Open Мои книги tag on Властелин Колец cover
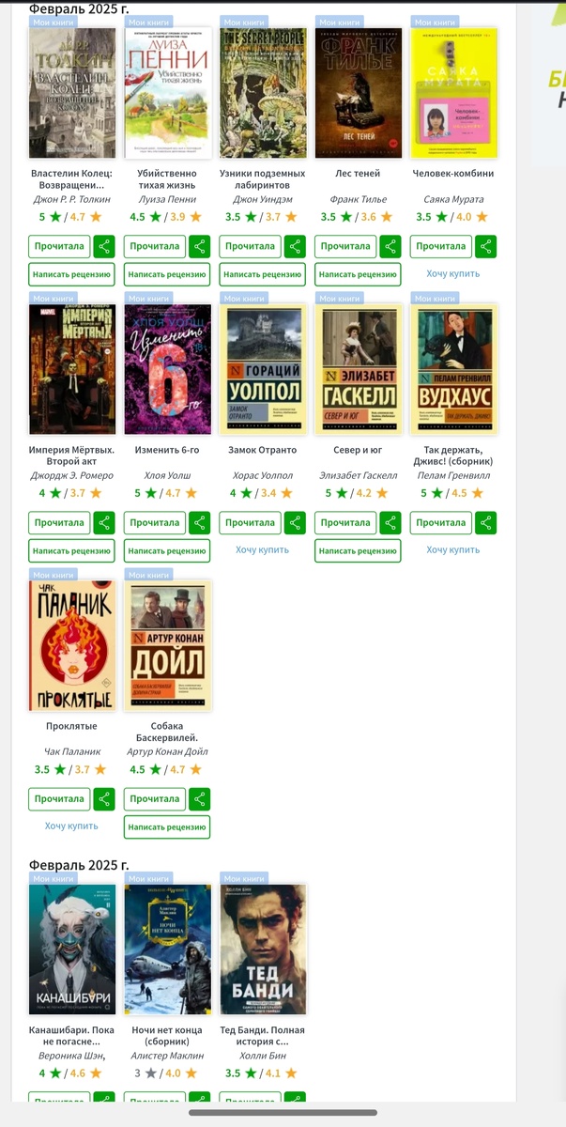 (54, 22)
